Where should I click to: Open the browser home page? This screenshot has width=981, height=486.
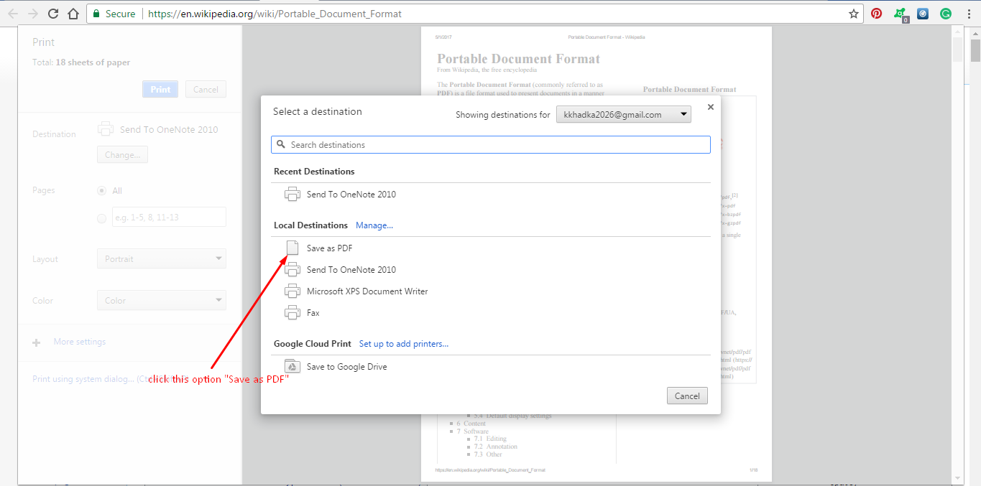(x=74, y=13)
